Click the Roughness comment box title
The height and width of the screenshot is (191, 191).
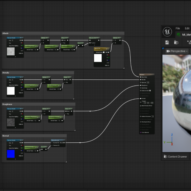[x=7, y=104]
